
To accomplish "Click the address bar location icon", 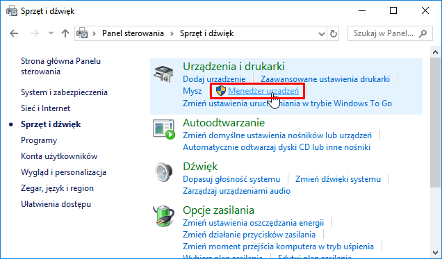I will 82,33.
